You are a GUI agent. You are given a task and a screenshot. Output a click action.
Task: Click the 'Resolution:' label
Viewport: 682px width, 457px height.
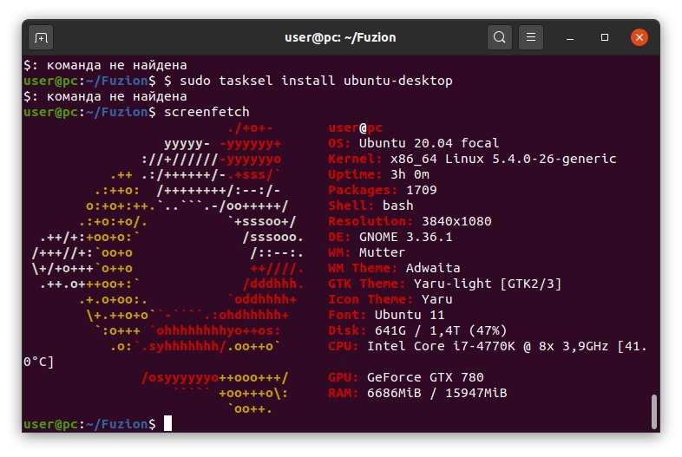(371, 221)
